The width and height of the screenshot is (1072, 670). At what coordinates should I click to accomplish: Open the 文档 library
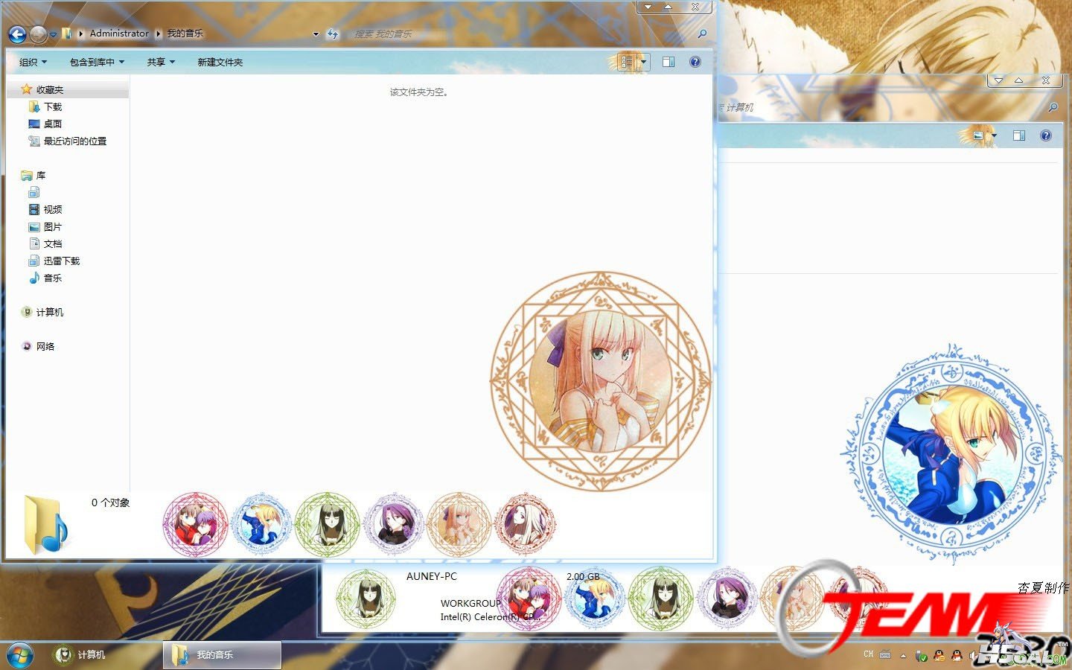(53, 243)
